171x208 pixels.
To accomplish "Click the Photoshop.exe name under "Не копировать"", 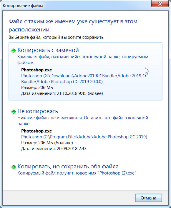I will click(36, 131).
